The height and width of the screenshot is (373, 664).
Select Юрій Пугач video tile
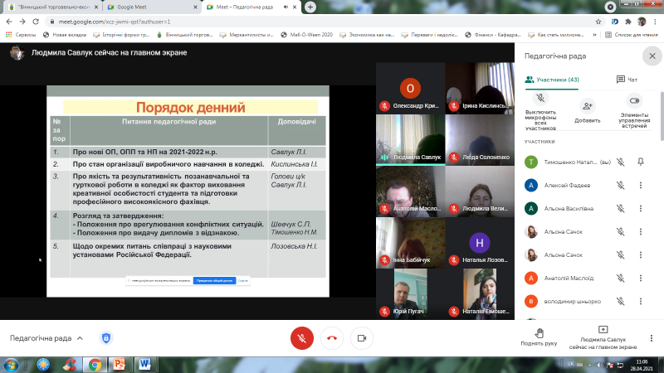pos(410,294)
